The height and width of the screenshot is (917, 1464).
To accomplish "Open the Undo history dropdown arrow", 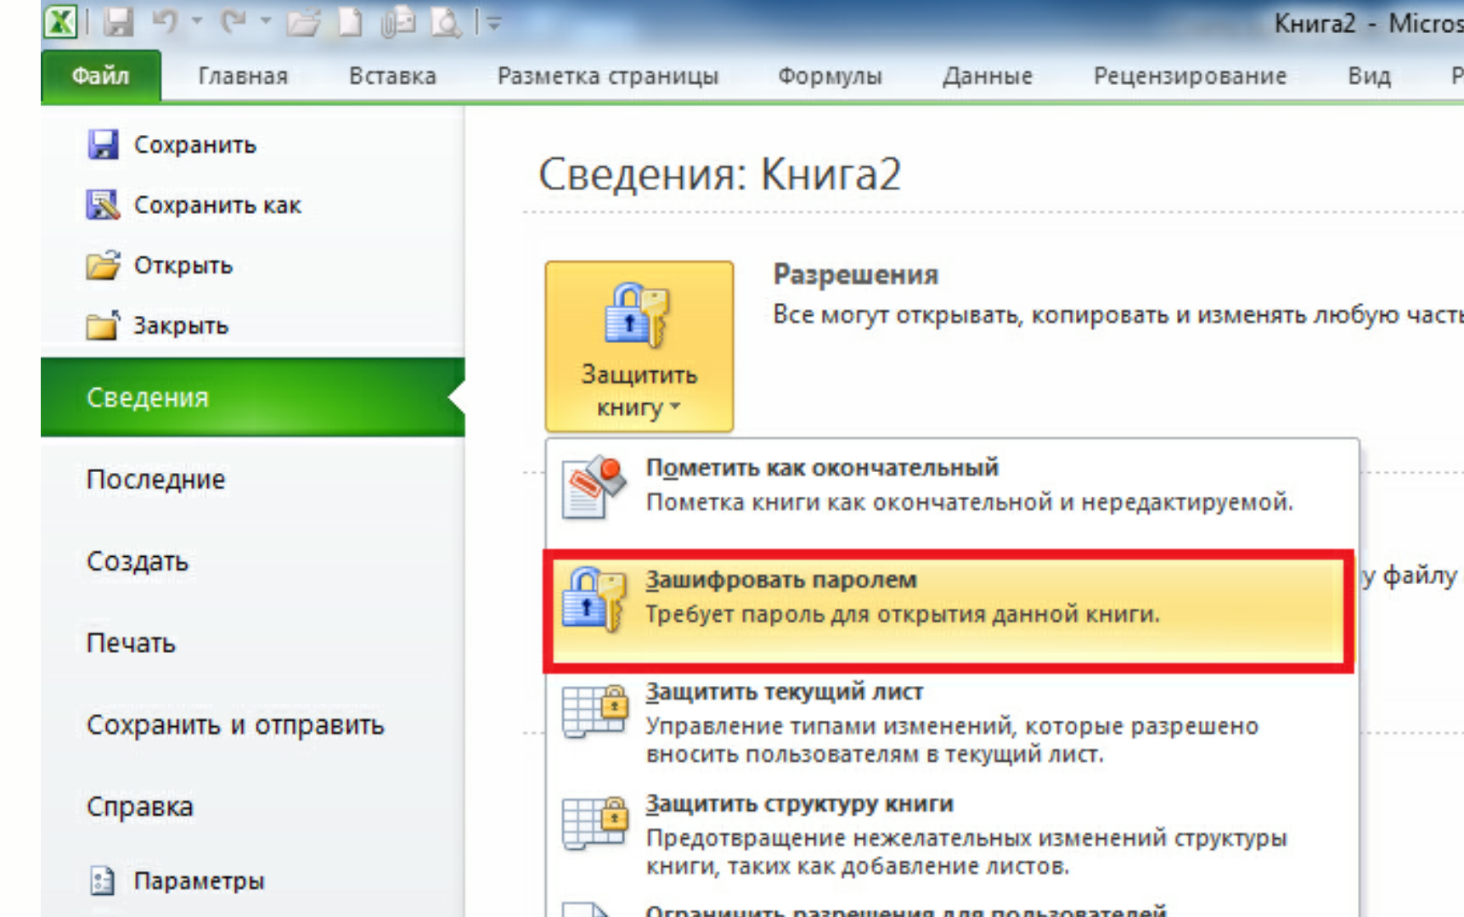I will pos(197,21).
